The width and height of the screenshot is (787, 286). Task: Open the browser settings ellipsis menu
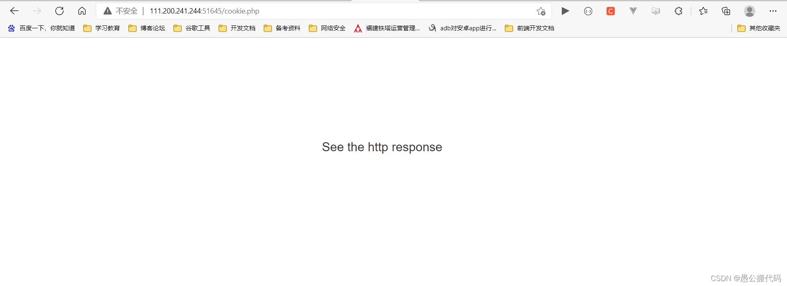coord(773,11)
